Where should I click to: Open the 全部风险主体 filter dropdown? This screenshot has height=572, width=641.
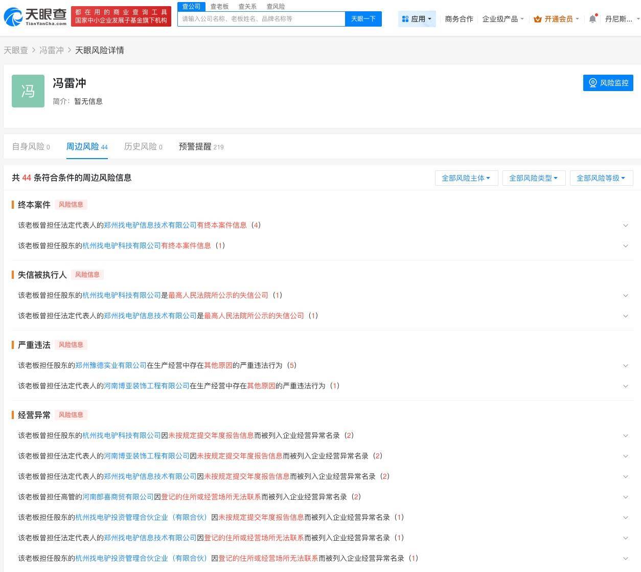[x=466, y=178]
